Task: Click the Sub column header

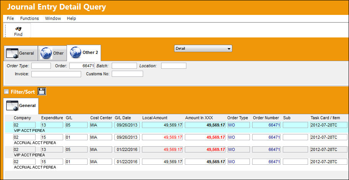Action: pyautogui.click(x=287, y=118)
